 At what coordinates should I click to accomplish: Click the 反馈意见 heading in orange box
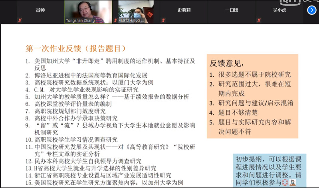pos(226,63)
